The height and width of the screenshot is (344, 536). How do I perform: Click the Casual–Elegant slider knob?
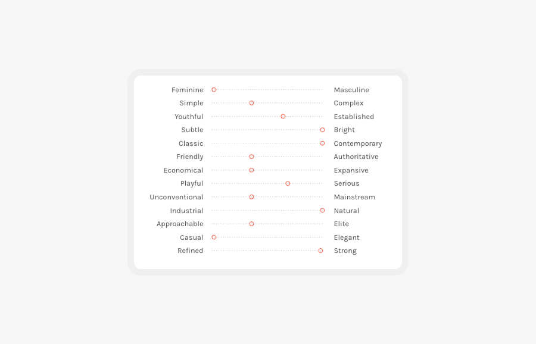tap(214, 237)
